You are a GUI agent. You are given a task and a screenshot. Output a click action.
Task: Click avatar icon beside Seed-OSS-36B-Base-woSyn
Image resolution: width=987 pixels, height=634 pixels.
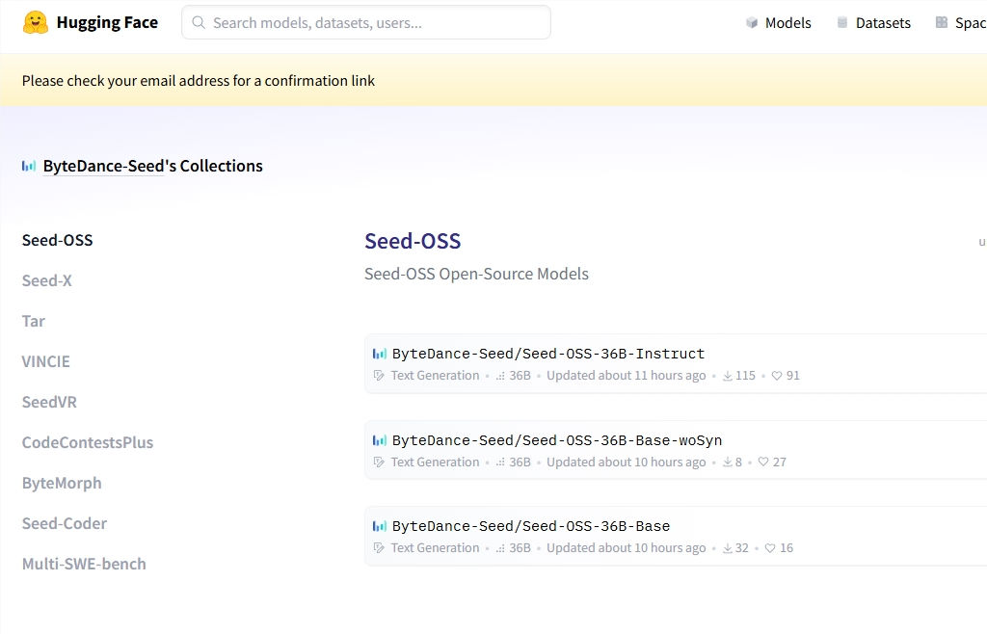click(x=380, y=440)
